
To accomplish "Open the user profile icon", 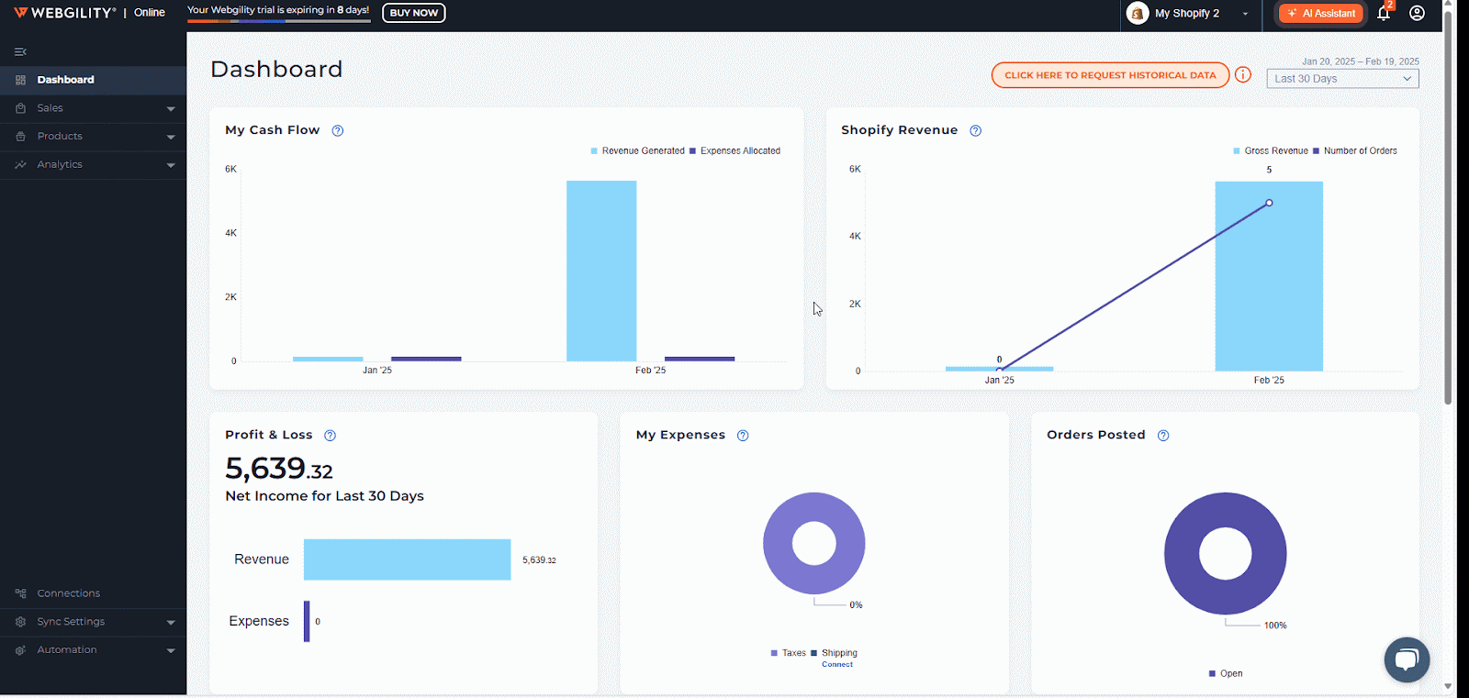I will pyautogui.click(x=1417, y=14).
